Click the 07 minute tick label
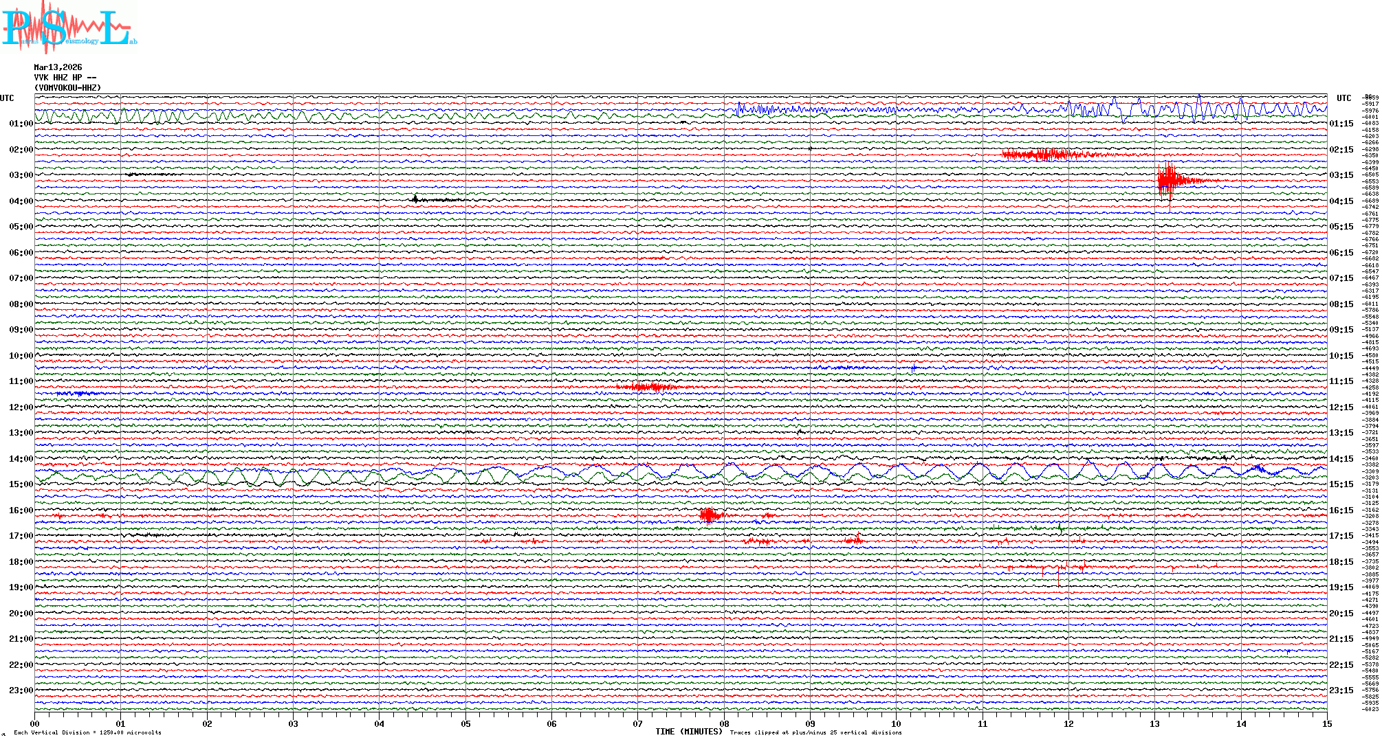Screen dimensions: 1382x742 coord(637,724)
